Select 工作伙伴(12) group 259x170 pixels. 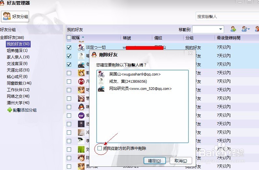(18, 90)
